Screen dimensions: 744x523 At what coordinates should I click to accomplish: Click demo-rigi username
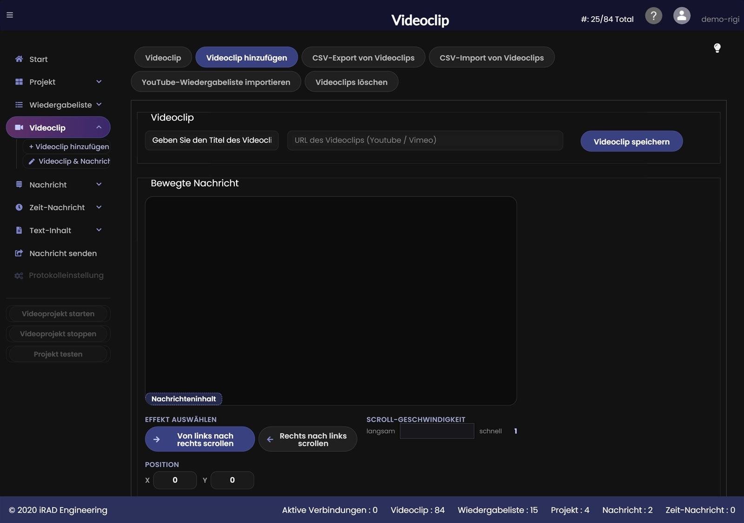point(720,19)
